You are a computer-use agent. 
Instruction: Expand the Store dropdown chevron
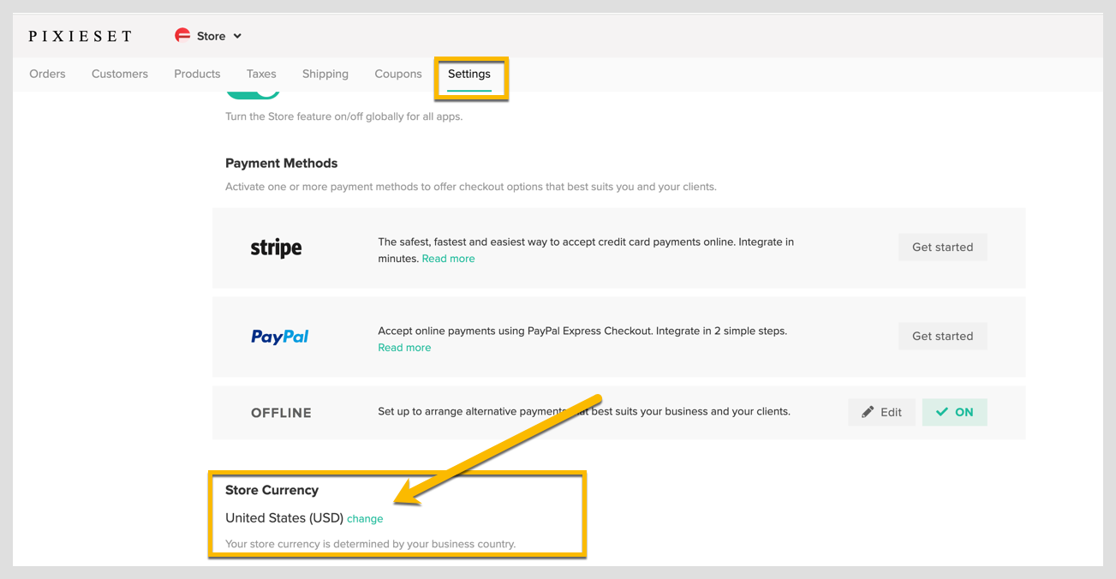click(237, 36)
